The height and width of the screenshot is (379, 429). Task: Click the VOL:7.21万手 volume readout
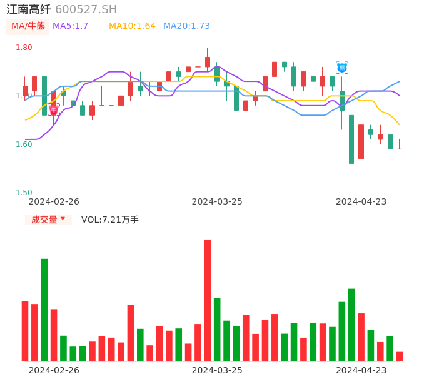(110, 220)
